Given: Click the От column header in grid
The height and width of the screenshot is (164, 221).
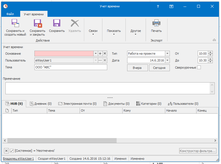Looking at the screenshot, I should [101, 110].
